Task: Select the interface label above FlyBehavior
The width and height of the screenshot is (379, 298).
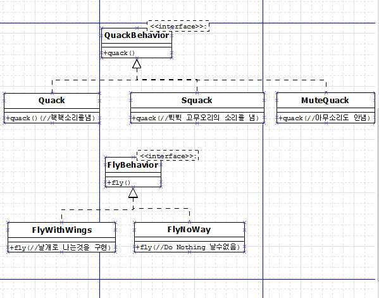Action: (168, 156)
